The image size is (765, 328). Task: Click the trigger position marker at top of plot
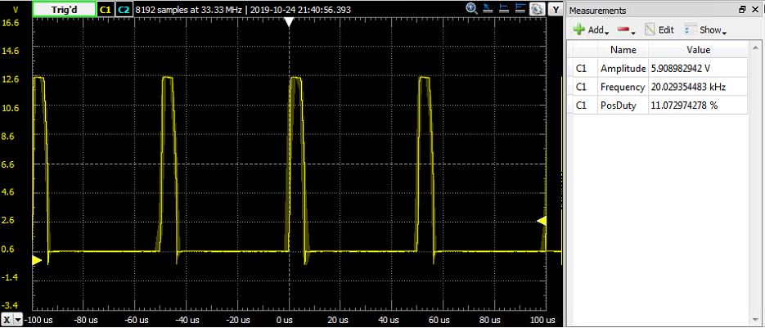(288, 23)
